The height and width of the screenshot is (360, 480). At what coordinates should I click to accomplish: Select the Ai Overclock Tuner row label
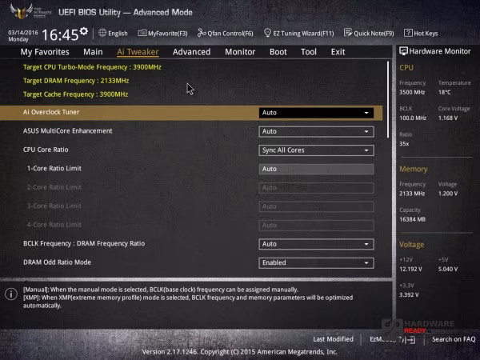coord(51,112)
